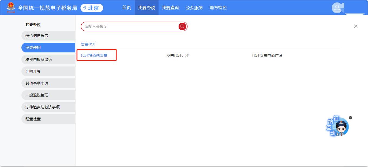Select 稽查检查 in the sidebar
This screenshot has width=368, height=167.
tap(33, 119)
